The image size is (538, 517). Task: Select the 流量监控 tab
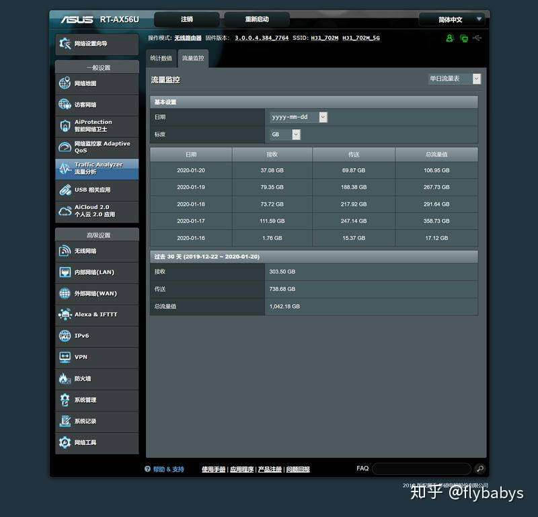click(193, 58)
